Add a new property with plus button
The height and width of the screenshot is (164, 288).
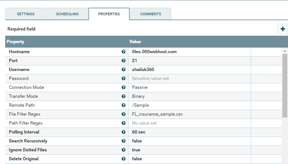click(x=283, y=29)
